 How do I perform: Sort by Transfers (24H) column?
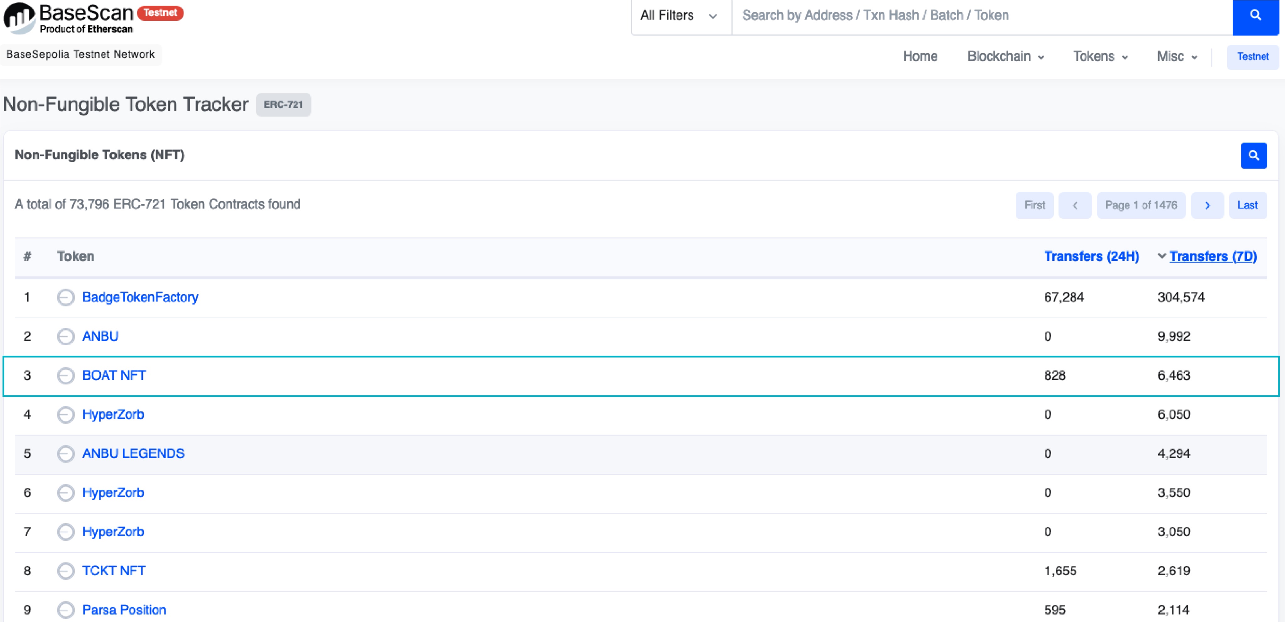(1091, 257)
